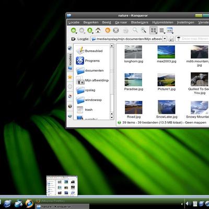
Task: Click the mail launcher icon in panel
Action: [x=18, y=204]
